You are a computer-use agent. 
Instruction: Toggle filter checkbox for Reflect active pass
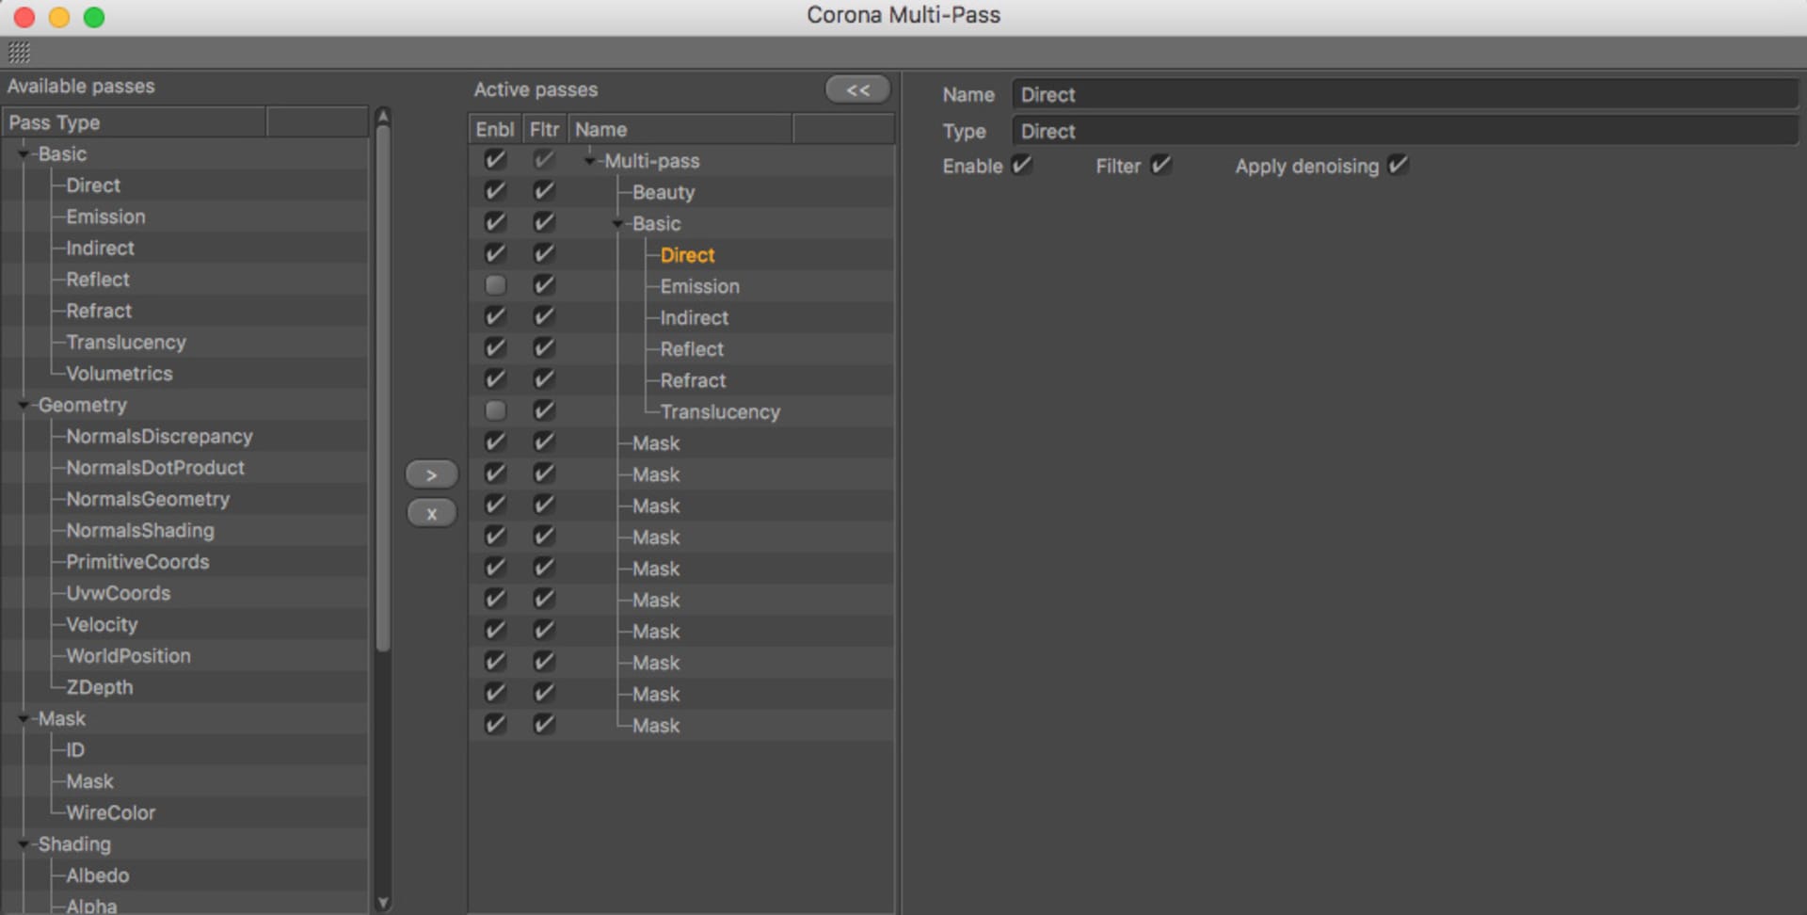pyautogui.click(x=544, y=348)
